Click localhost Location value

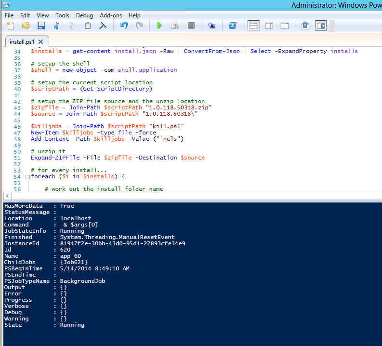coord(76,218)
